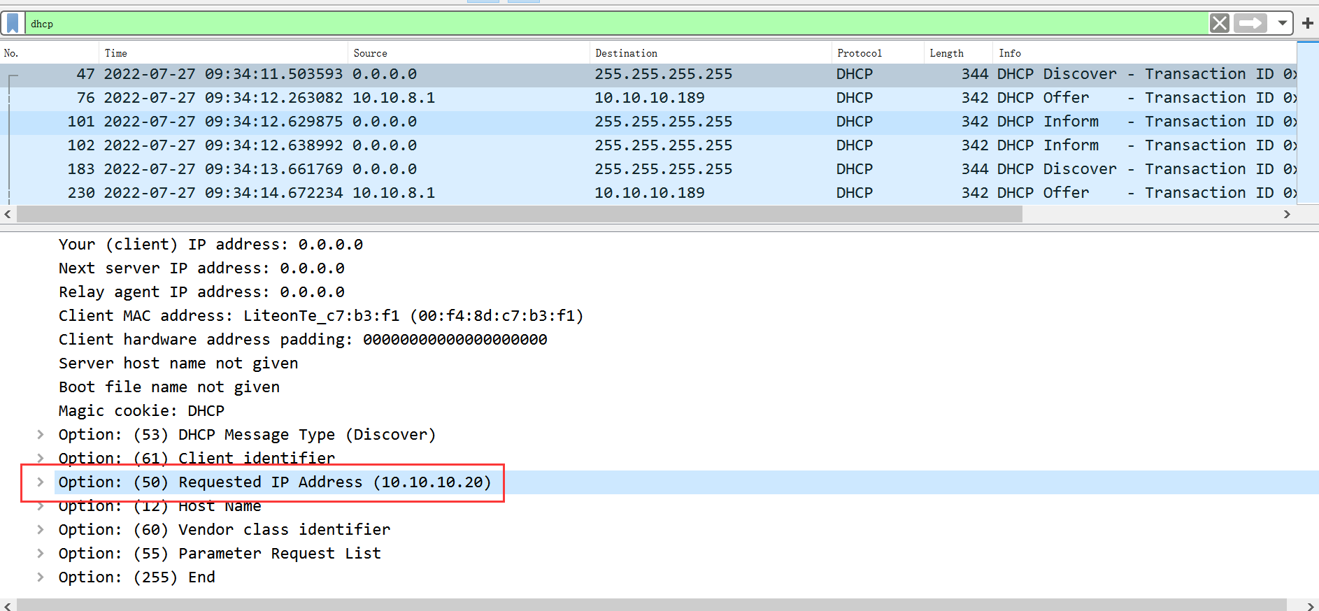Image resolution: width=1319 pixels, height=611 pixels.
Task: Expand Option (255) End
Action: coord(41,577)
